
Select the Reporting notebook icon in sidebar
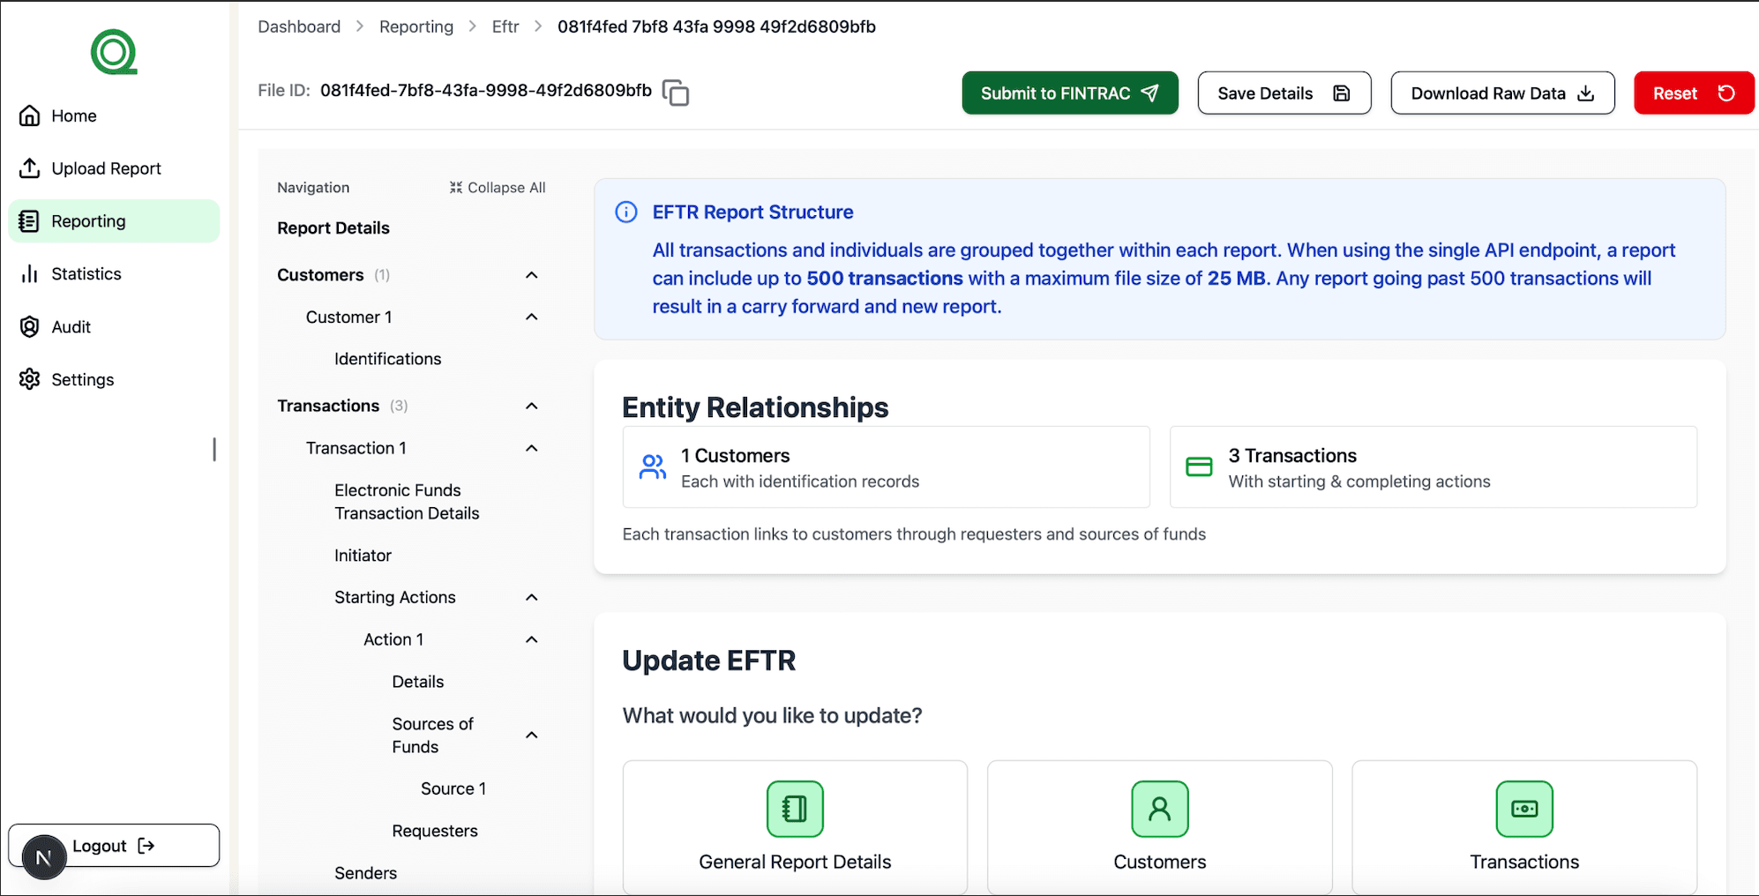(x=29, y=220)
